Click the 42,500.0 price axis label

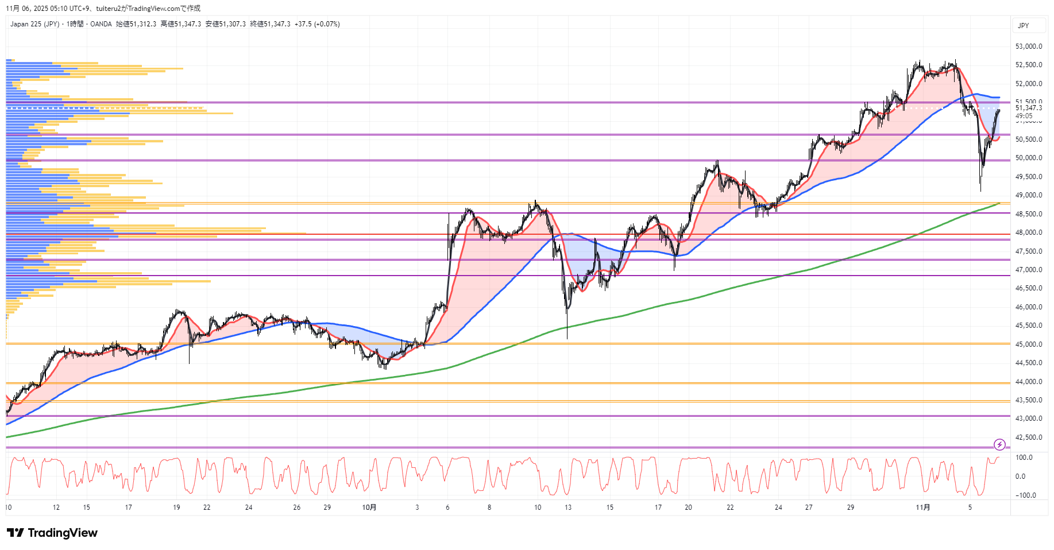1028,437
